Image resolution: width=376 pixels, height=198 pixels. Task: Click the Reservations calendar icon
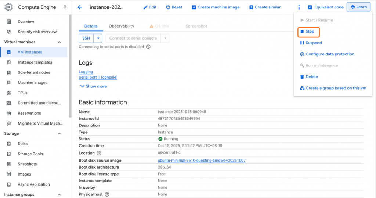(9, 113)
